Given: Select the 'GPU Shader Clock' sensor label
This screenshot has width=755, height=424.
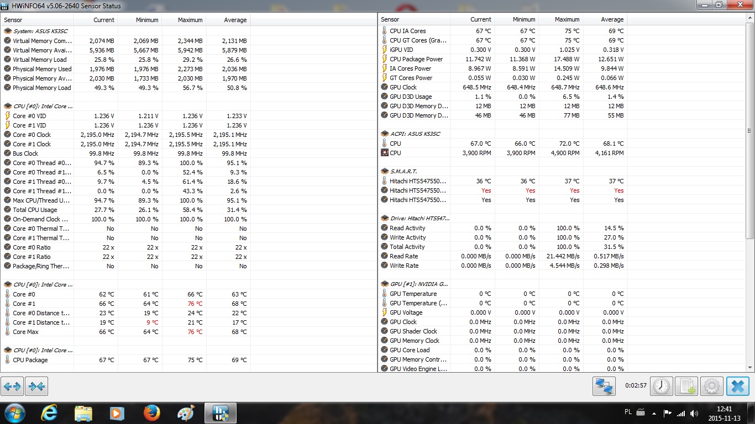Looking at the screenshot, I should 413,331.
